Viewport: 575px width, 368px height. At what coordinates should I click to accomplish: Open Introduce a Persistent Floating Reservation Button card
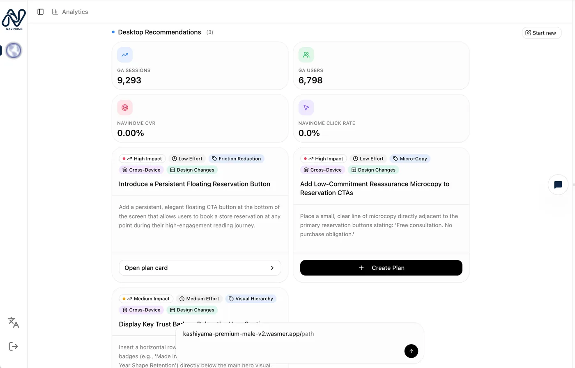(x=195, y=184)
